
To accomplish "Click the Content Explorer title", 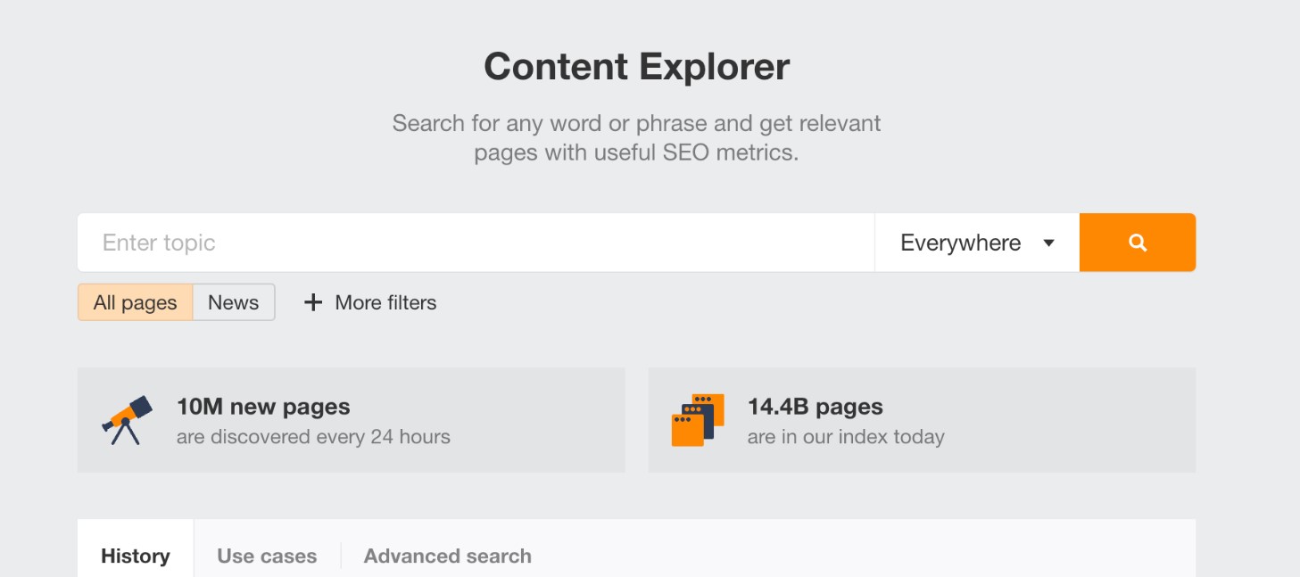I will (x=636, y=67).
